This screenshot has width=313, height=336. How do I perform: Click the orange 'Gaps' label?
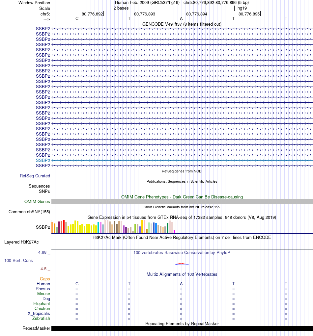coord(45,279)
